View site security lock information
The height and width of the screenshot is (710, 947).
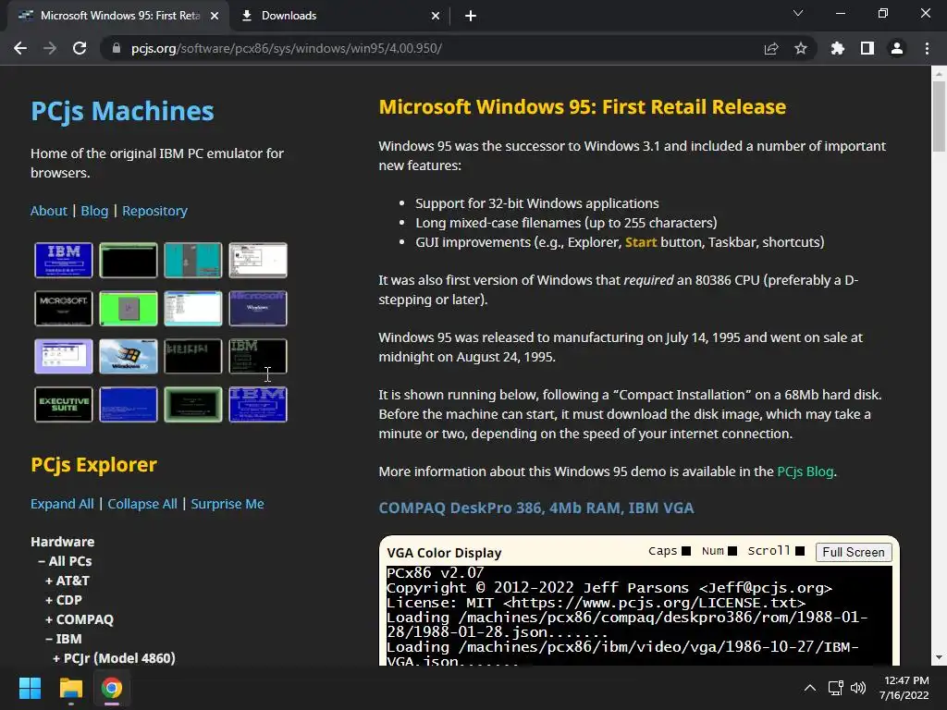pos(117,48)
